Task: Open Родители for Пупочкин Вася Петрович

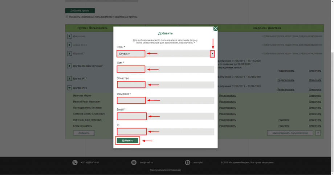Action: [284, 120]
